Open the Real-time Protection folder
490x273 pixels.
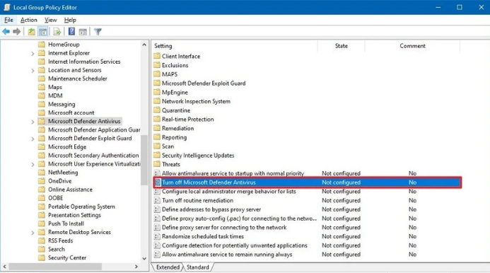tap(188, 120)
